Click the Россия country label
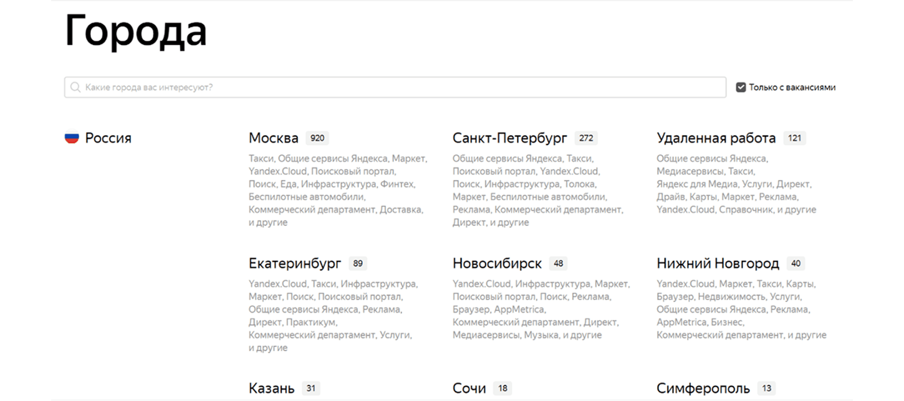This screenshot has width=904, height=401. pos(108,138)
